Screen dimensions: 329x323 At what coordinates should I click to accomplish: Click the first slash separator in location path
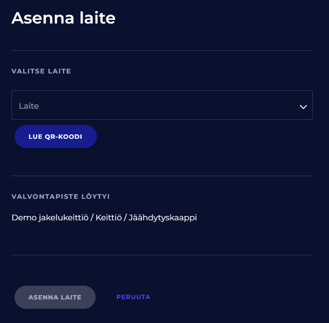[92, 217]
